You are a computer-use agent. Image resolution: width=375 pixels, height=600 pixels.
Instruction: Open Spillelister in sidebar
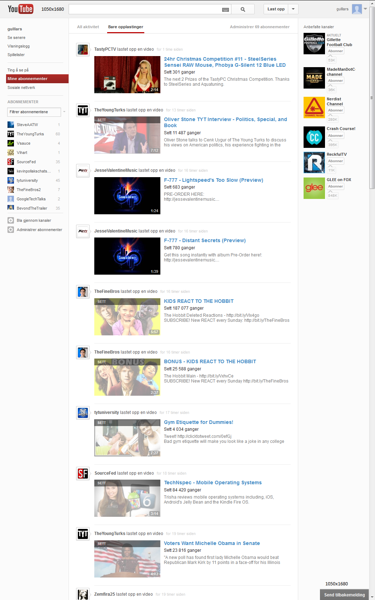(16, 55)
